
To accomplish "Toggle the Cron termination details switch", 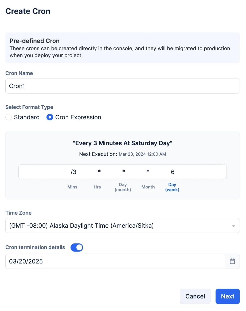I will (x=77, y=247).
